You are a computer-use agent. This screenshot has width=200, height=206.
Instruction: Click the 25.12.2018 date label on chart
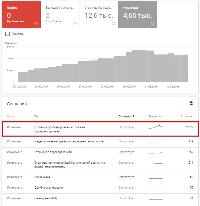click(19, 87)
